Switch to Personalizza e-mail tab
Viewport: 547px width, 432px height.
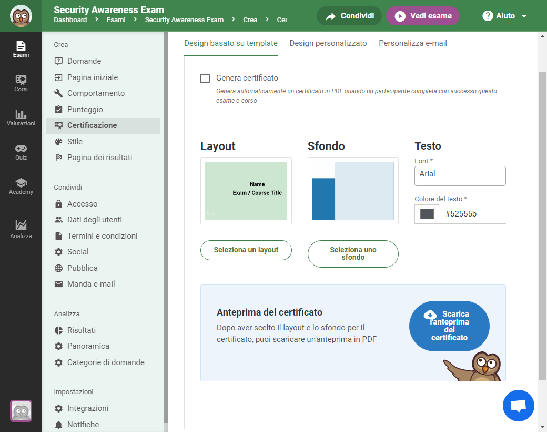[413, 43]
